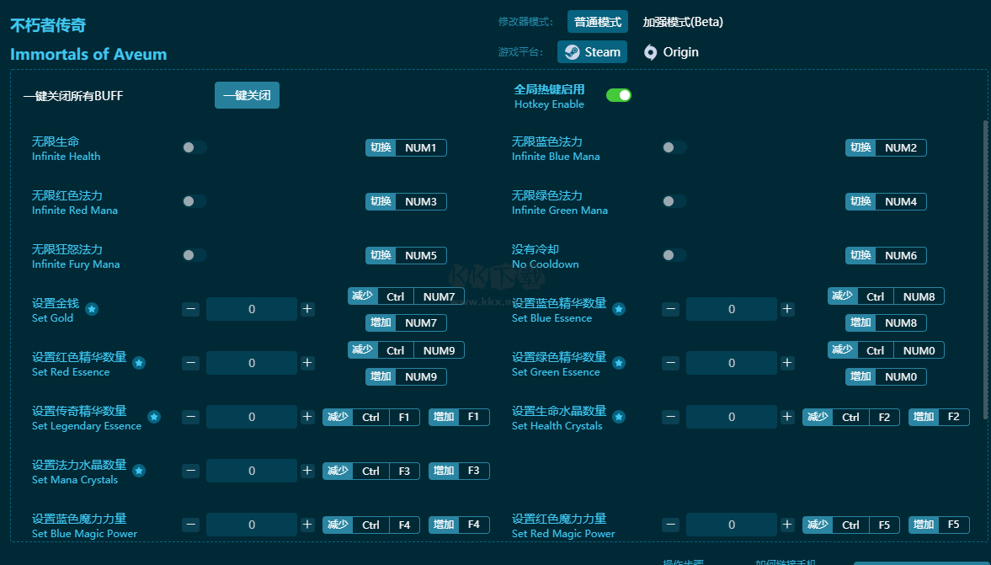Select the 普通模式 trainer mode tab

click(597, 22)
